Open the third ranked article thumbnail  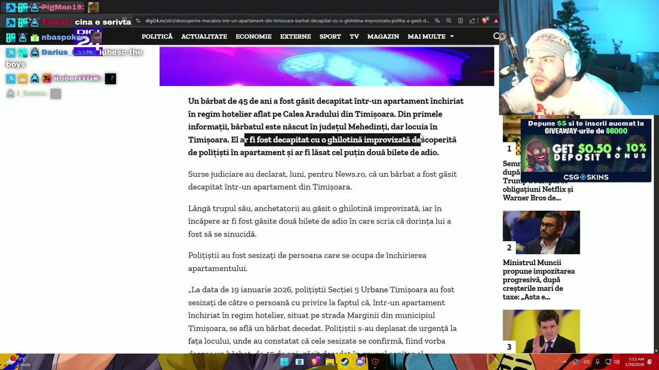(x=541, y=331)
